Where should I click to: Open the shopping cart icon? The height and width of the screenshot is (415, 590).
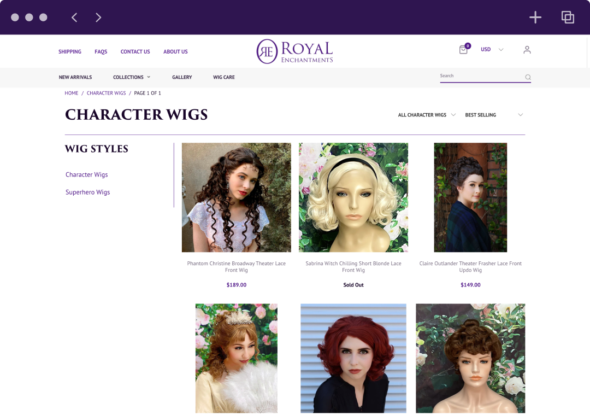point(464,49)
